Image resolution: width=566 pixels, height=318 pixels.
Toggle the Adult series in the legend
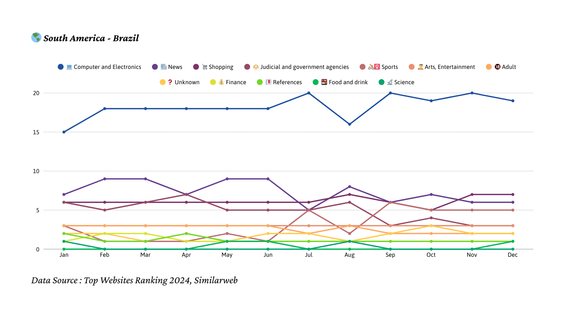pos(509,67)
